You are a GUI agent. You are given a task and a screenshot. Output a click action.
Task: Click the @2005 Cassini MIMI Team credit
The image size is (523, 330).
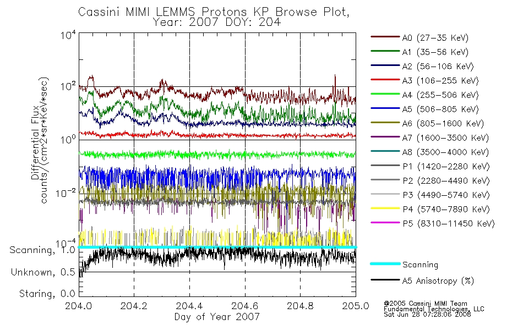click(426, 304)
